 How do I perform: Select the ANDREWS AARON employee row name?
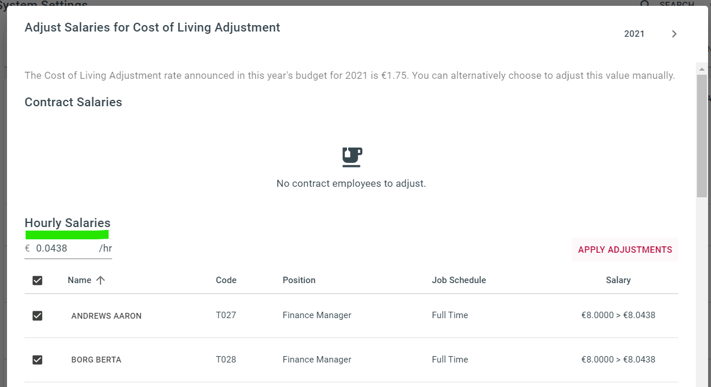point(106,316)
